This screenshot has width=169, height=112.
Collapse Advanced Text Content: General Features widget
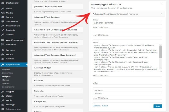click(161, 14)
